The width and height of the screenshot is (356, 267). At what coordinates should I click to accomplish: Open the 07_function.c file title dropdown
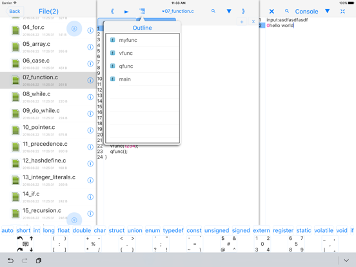tap(178, 11)
